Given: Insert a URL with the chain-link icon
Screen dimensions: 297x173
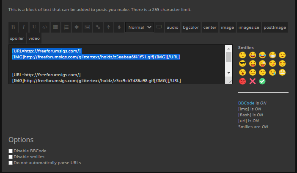Looking at the screenshot, I should 98,27.
